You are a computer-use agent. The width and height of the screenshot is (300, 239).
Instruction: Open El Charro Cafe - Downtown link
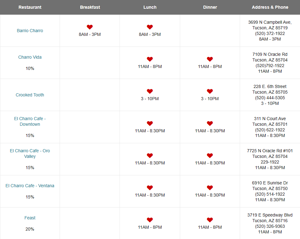coord(30,121)
